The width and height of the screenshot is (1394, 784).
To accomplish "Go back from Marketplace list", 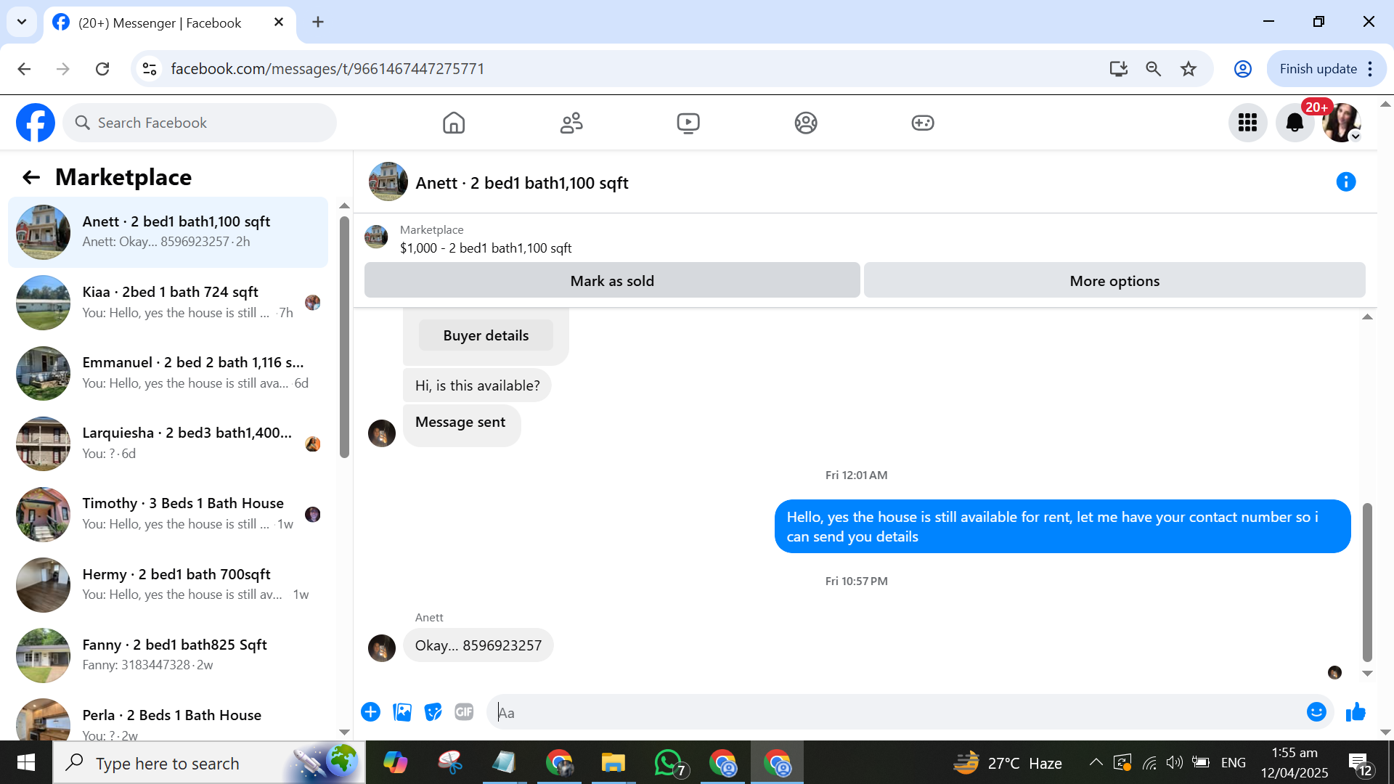I will tap(31, 177).
